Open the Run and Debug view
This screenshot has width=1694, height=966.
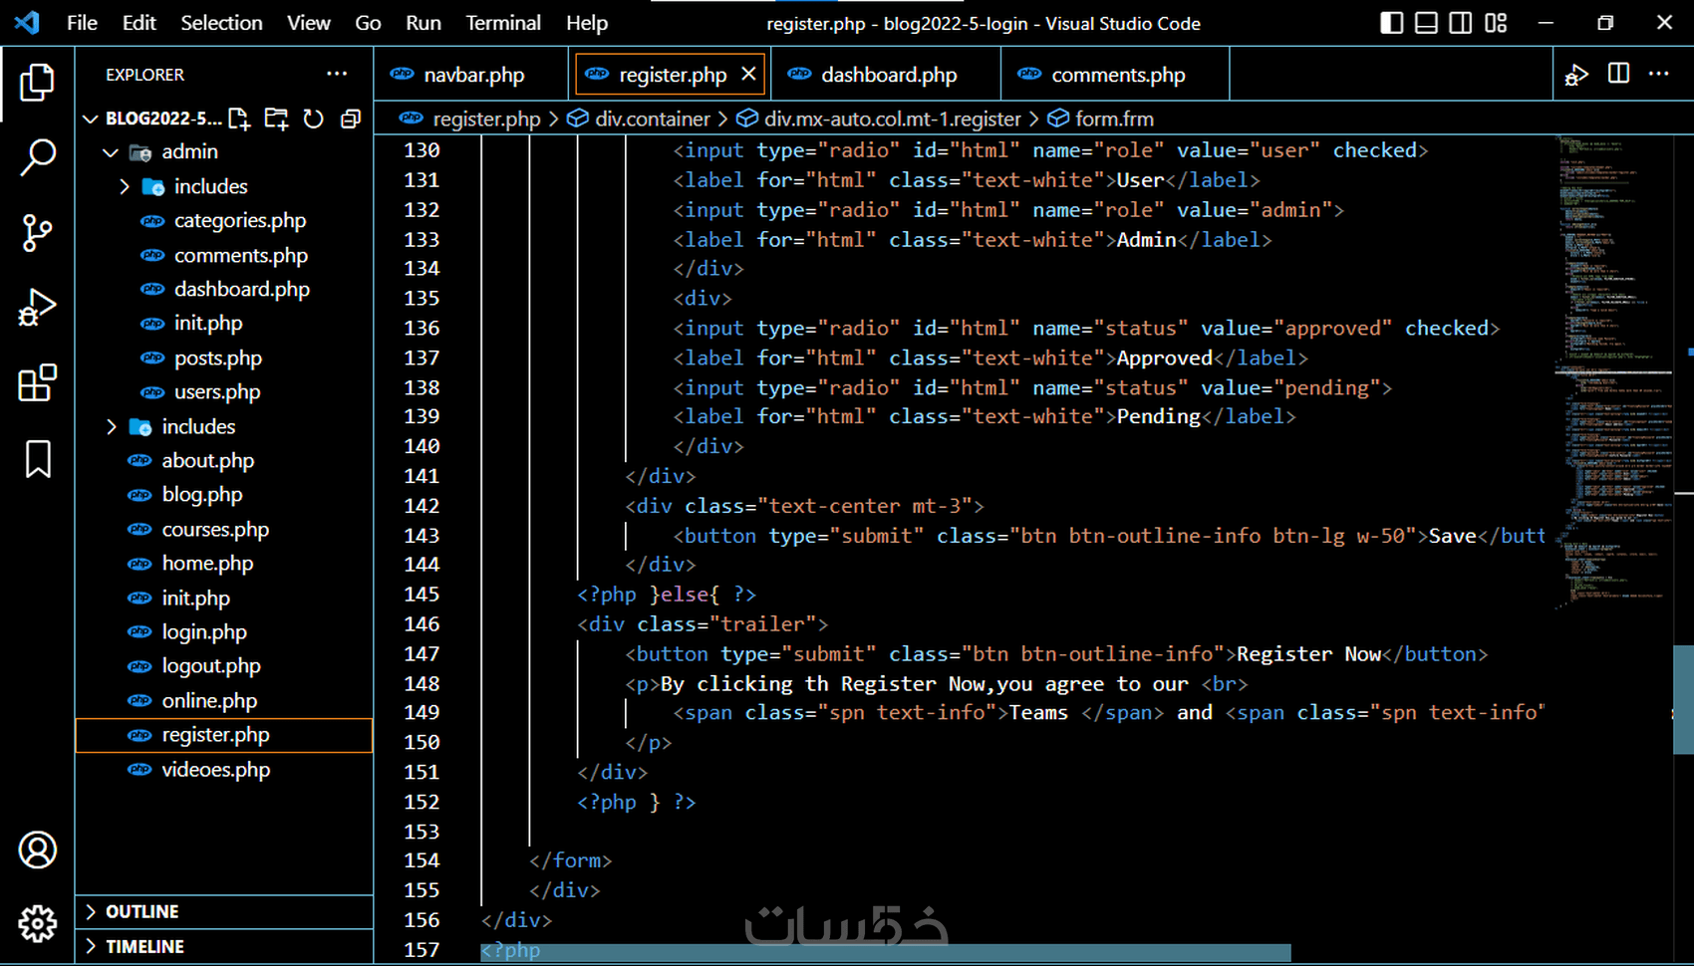(x=37, y=308)
